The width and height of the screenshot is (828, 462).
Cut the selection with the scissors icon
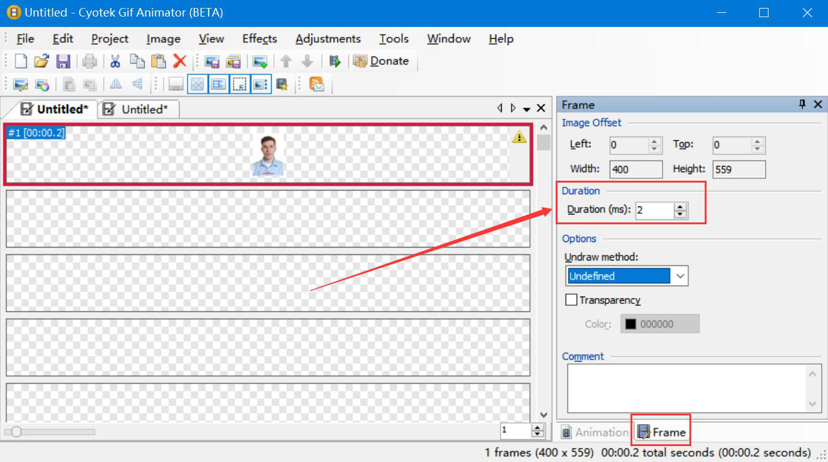tap(115, 61)
